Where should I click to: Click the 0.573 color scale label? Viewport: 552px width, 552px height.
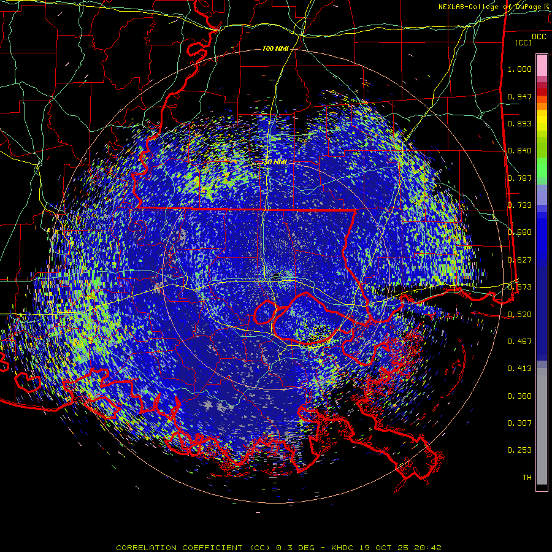click(x=519, y=287)
